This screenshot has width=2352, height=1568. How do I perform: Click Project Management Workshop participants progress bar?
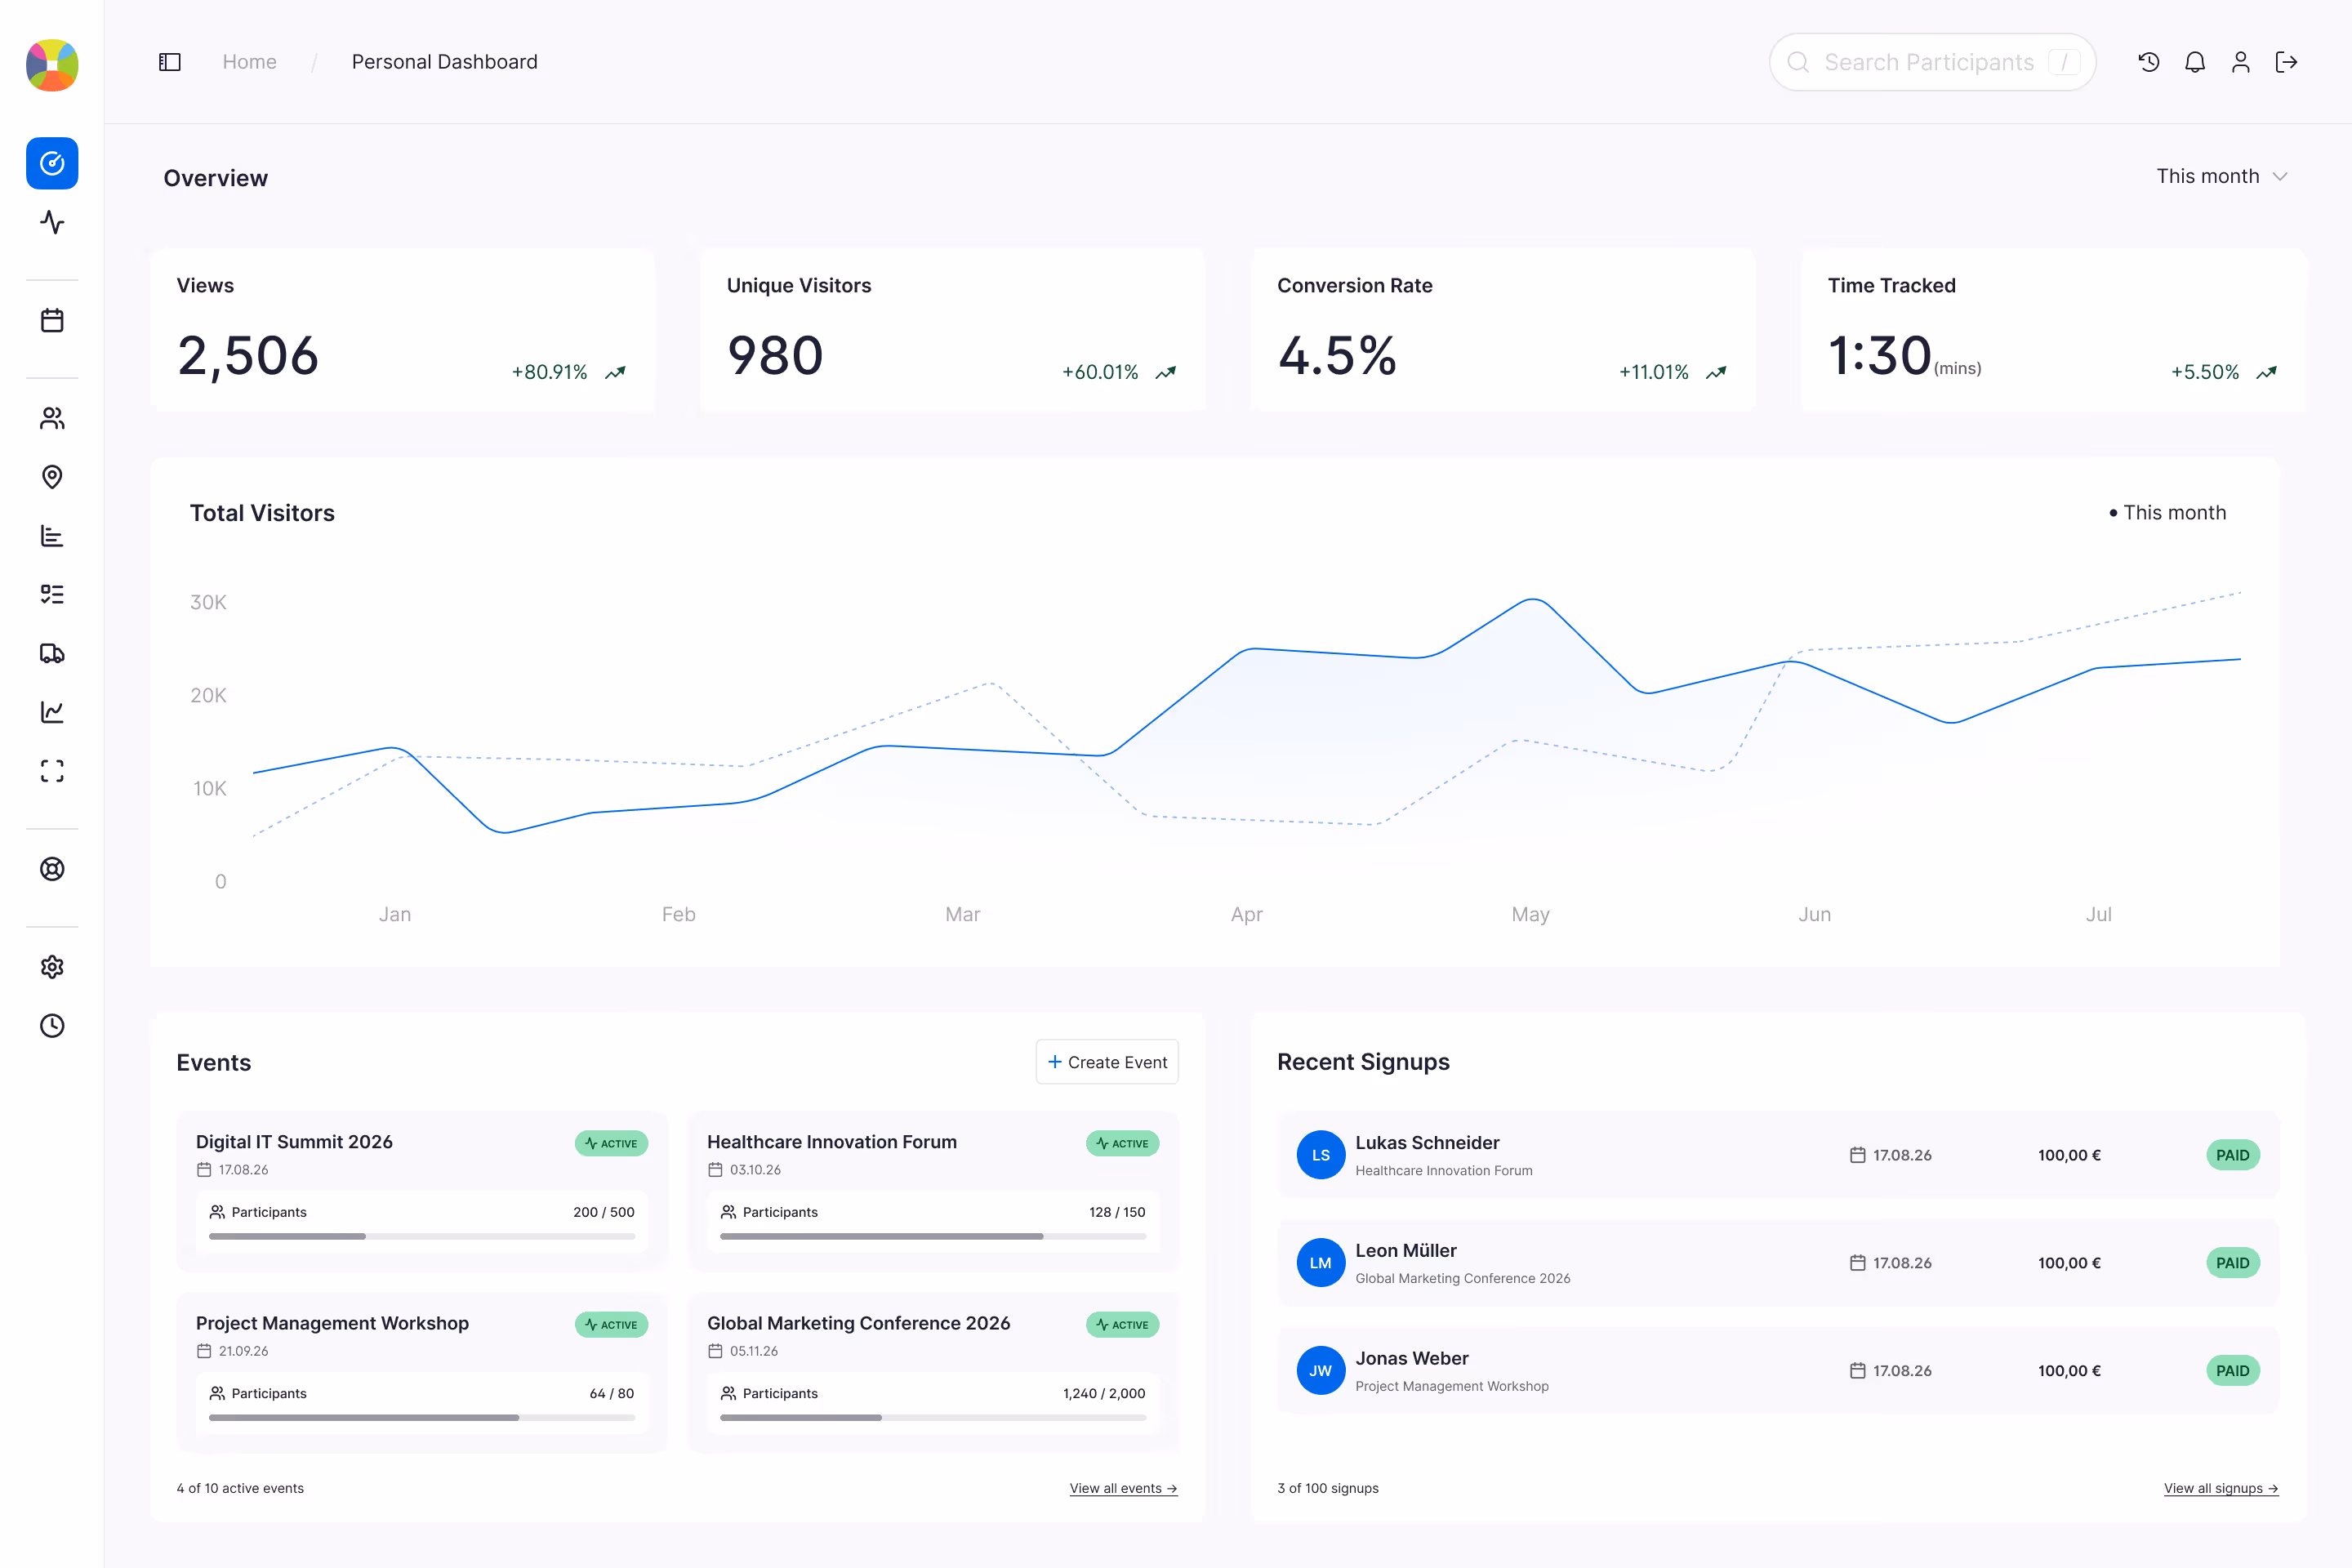pos(422,1418)
